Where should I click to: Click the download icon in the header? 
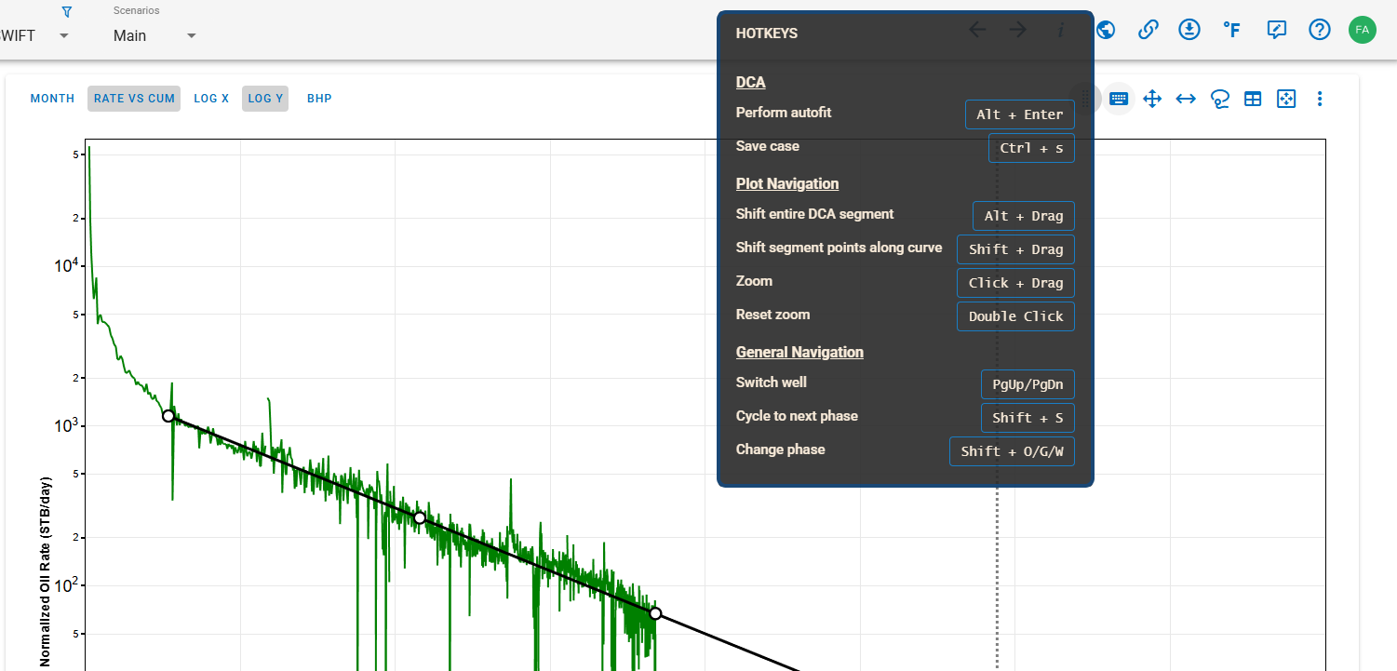1189,30
